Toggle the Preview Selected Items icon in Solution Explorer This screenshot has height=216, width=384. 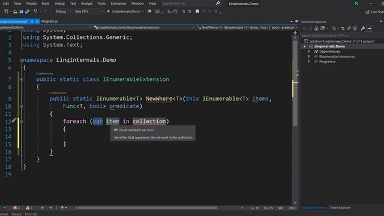point(369,28)
